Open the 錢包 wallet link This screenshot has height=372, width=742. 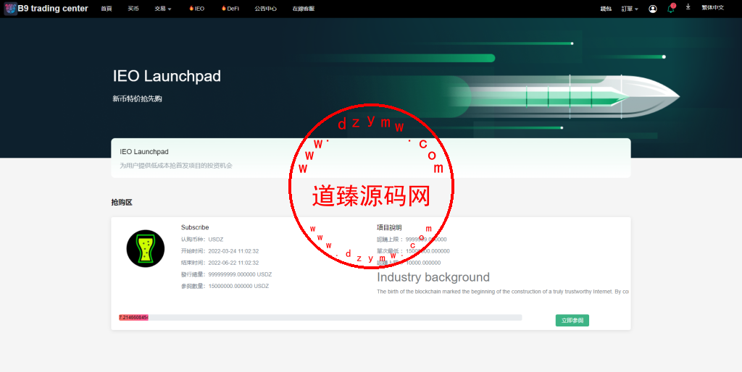(606, 9)
